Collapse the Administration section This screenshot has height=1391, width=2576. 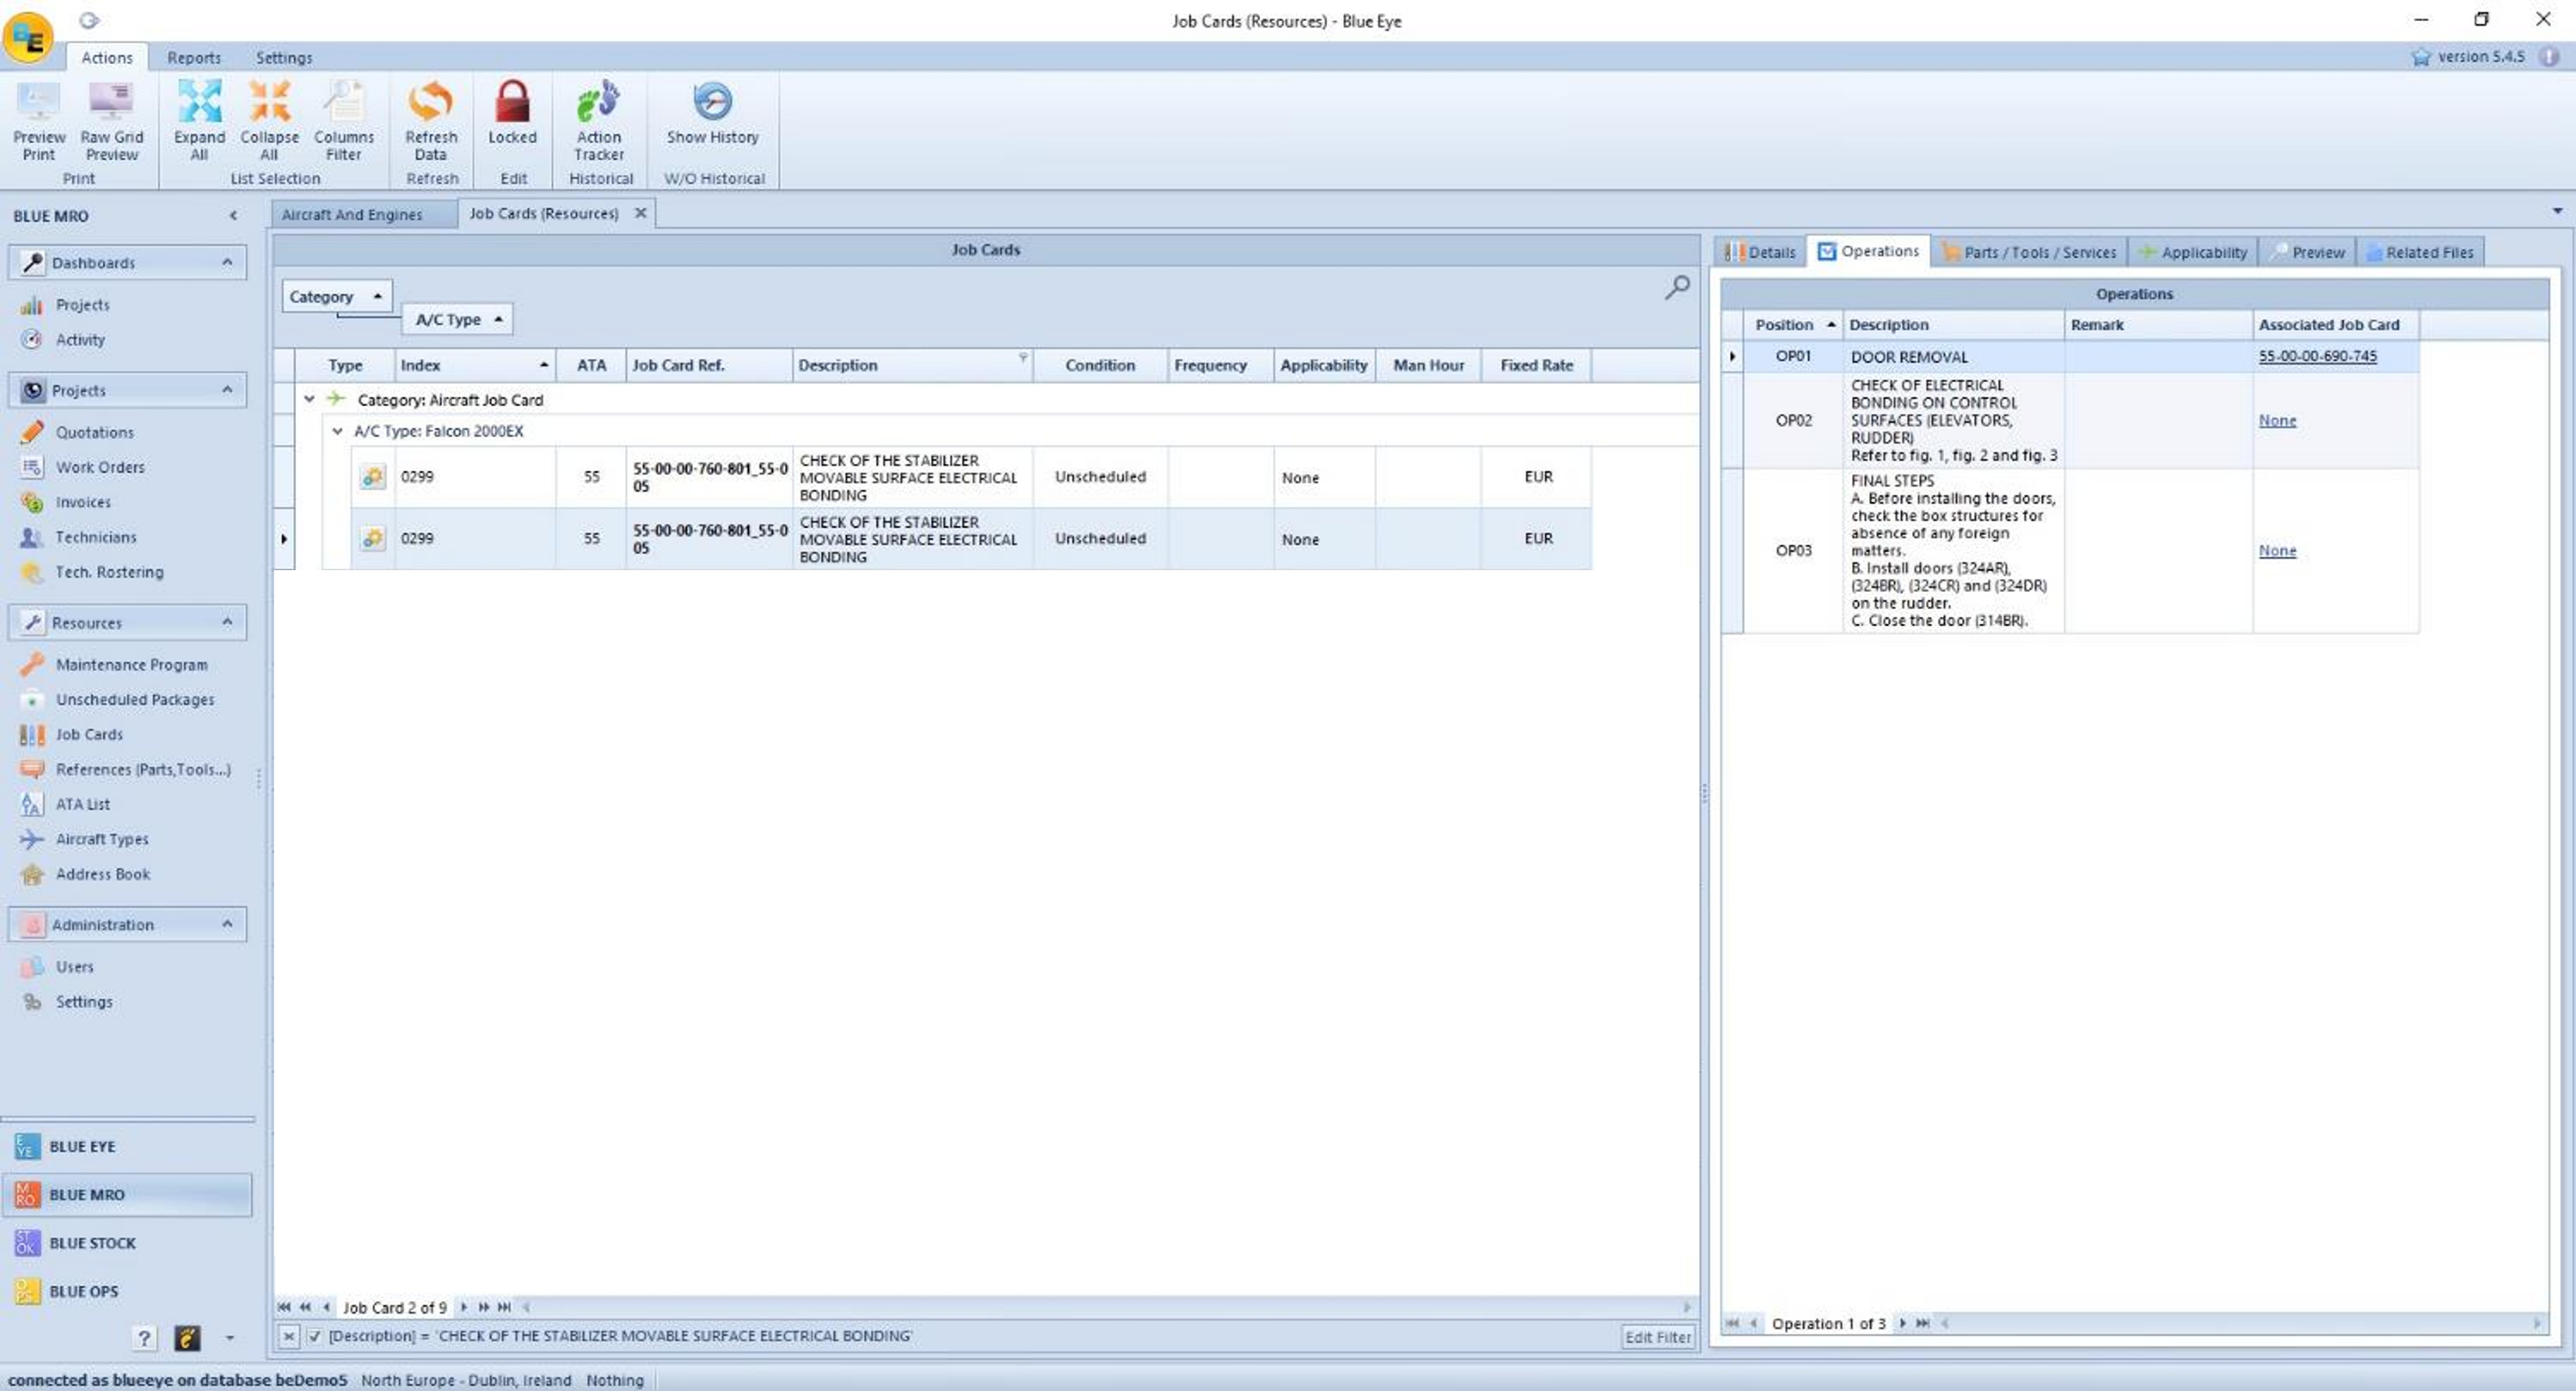pos(227,924)
